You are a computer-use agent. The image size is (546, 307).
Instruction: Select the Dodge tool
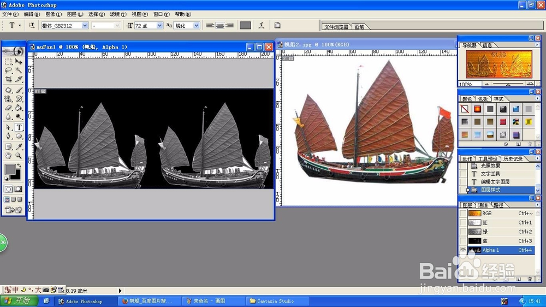pyautogui.click(x=19, y=116)
